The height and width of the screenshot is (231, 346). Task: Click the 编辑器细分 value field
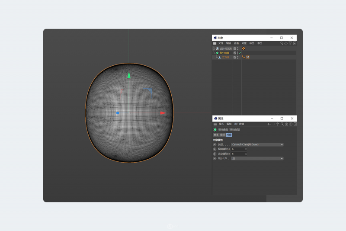[x=238, y=149]
